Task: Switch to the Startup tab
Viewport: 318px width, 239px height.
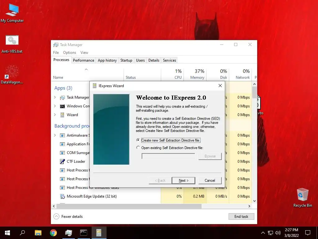Action: click(126, 60)
